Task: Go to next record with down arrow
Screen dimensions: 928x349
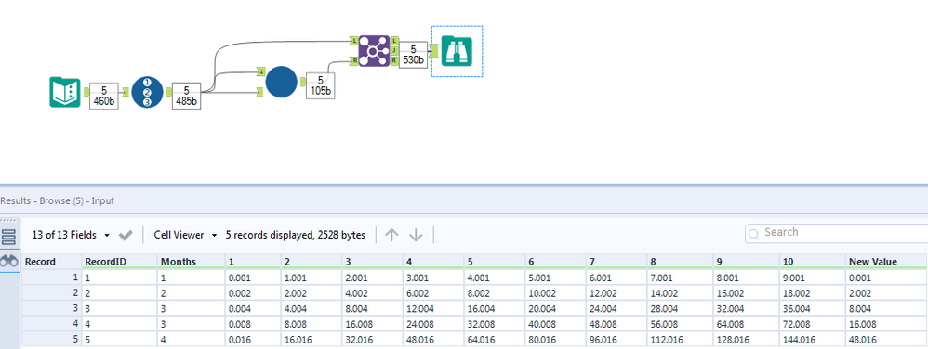Action: coord(416,235)
